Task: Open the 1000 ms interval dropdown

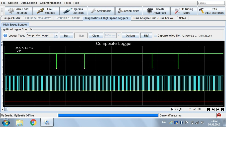Action: click(119, 35)
